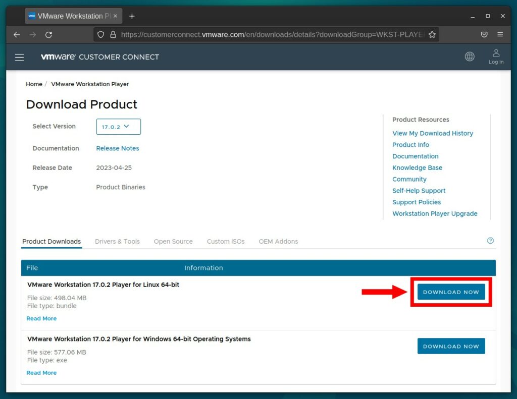Screen dimensions: 517x399
Task: Select the Custom ISOs tab
Action: point(226,242)
